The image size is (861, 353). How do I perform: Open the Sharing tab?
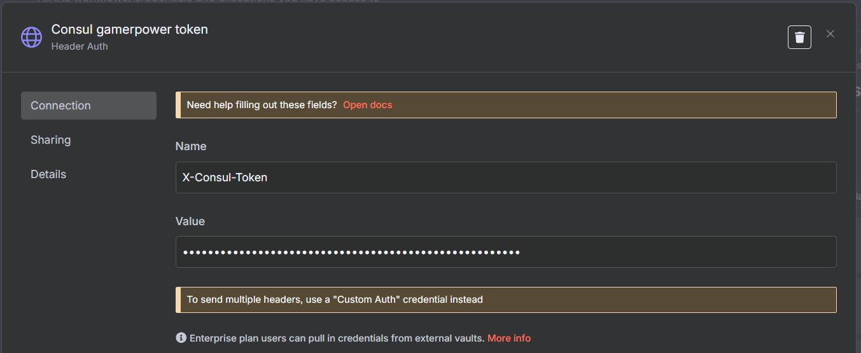point(51,140)
